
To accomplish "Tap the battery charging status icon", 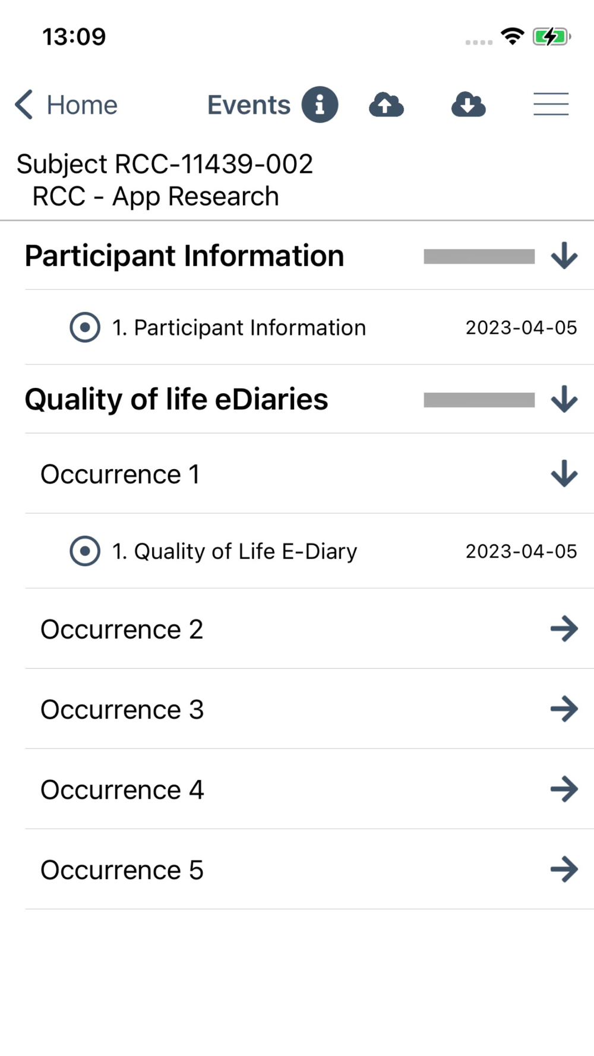I will coord(551,37).
